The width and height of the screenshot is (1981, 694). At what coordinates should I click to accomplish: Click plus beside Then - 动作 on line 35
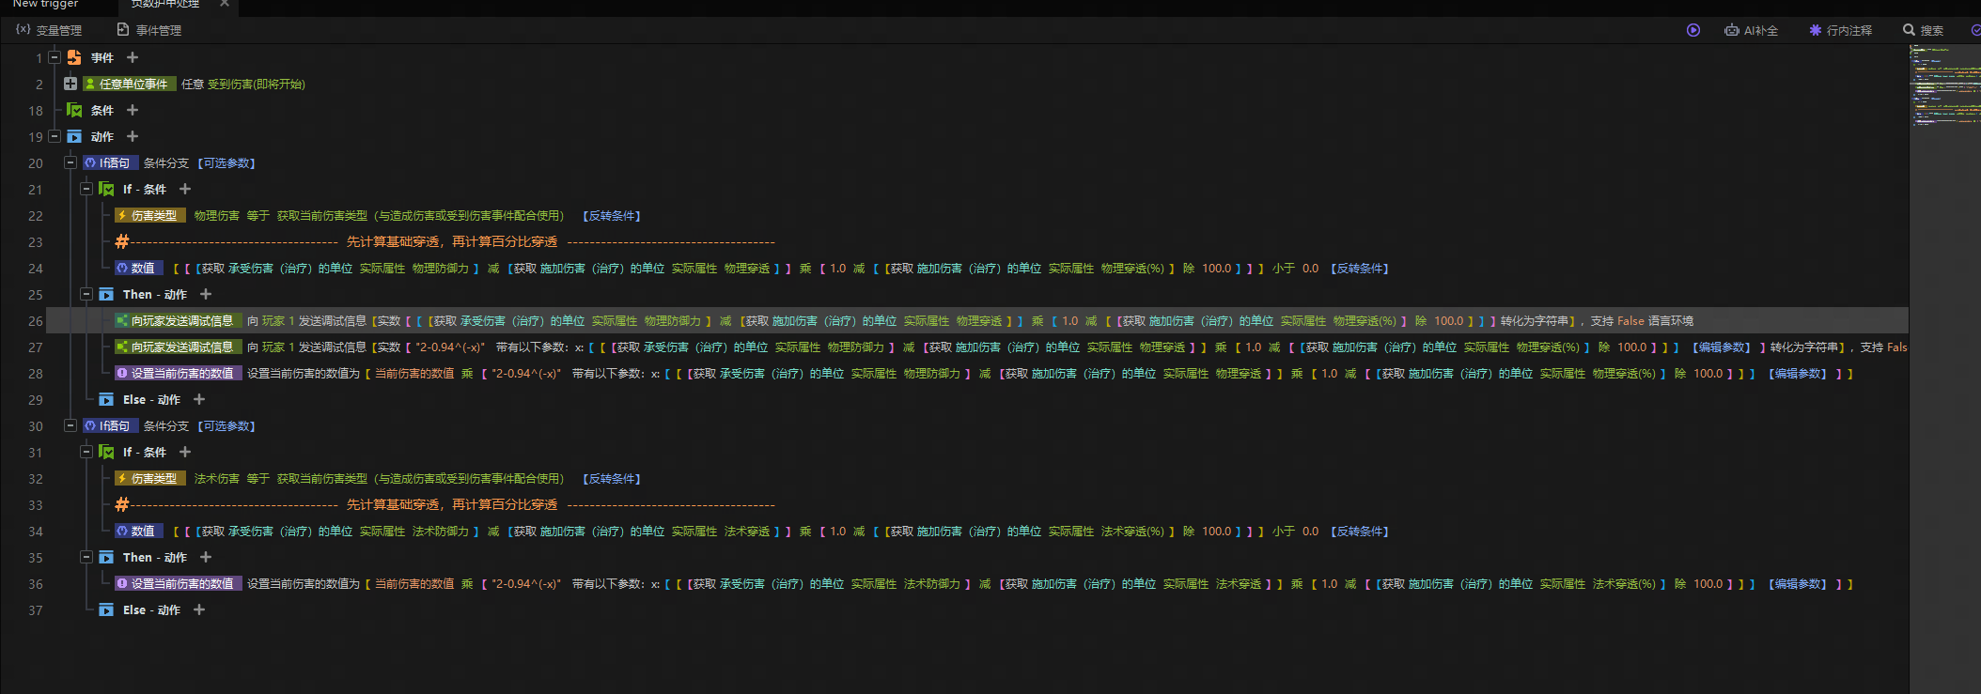click(x=206, y=557)
